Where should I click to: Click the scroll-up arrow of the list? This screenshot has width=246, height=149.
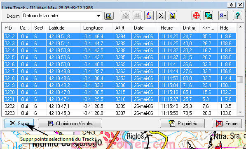[x=240, y=27]
